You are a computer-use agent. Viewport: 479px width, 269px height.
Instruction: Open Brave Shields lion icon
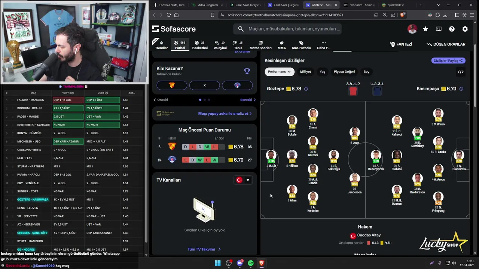402,15
